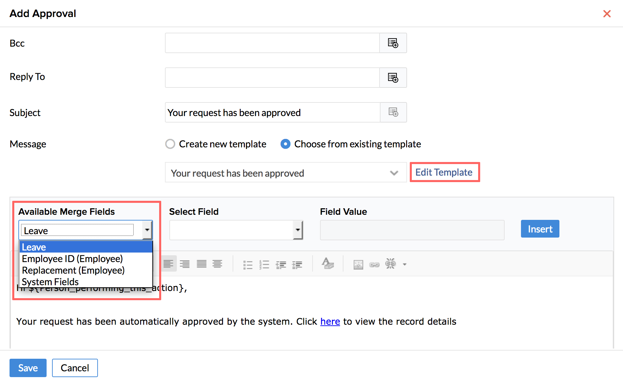Click the insert link icon
This screenshot has width=623, height=388.
[374, 264]
